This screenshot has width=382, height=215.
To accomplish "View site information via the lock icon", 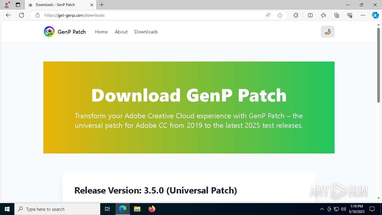I will click(x=38, y=15).
